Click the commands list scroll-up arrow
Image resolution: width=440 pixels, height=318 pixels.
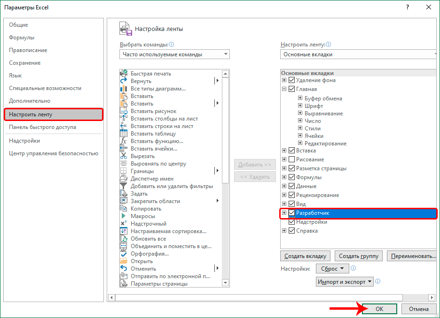225,74
